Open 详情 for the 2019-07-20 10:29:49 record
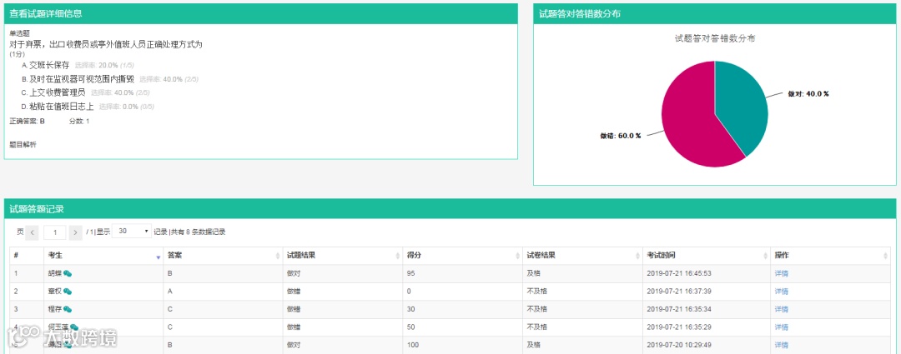 tap(782, 345)
